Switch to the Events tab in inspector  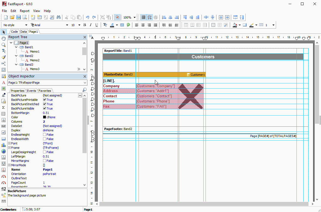[x=32, y=91]
